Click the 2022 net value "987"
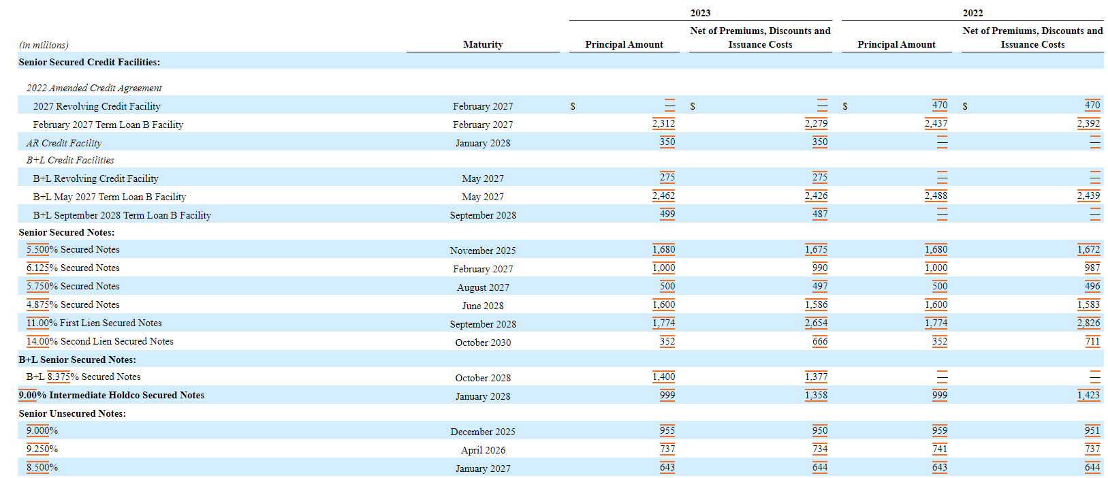1108x478 pixels. (1092, 268)
